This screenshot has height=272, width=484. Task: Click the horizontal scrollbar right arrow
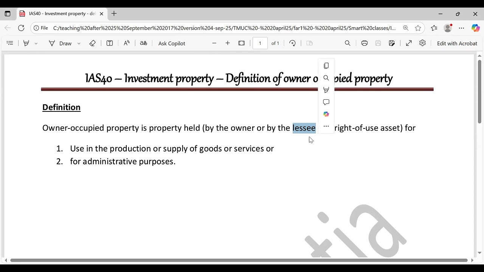(x=472, y=260)
